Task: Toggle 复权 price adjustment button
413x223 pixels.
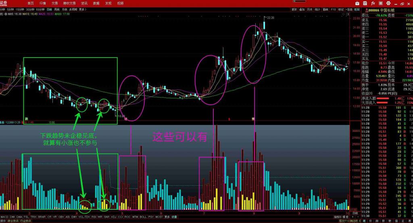Action: click(x=294, y=9)
